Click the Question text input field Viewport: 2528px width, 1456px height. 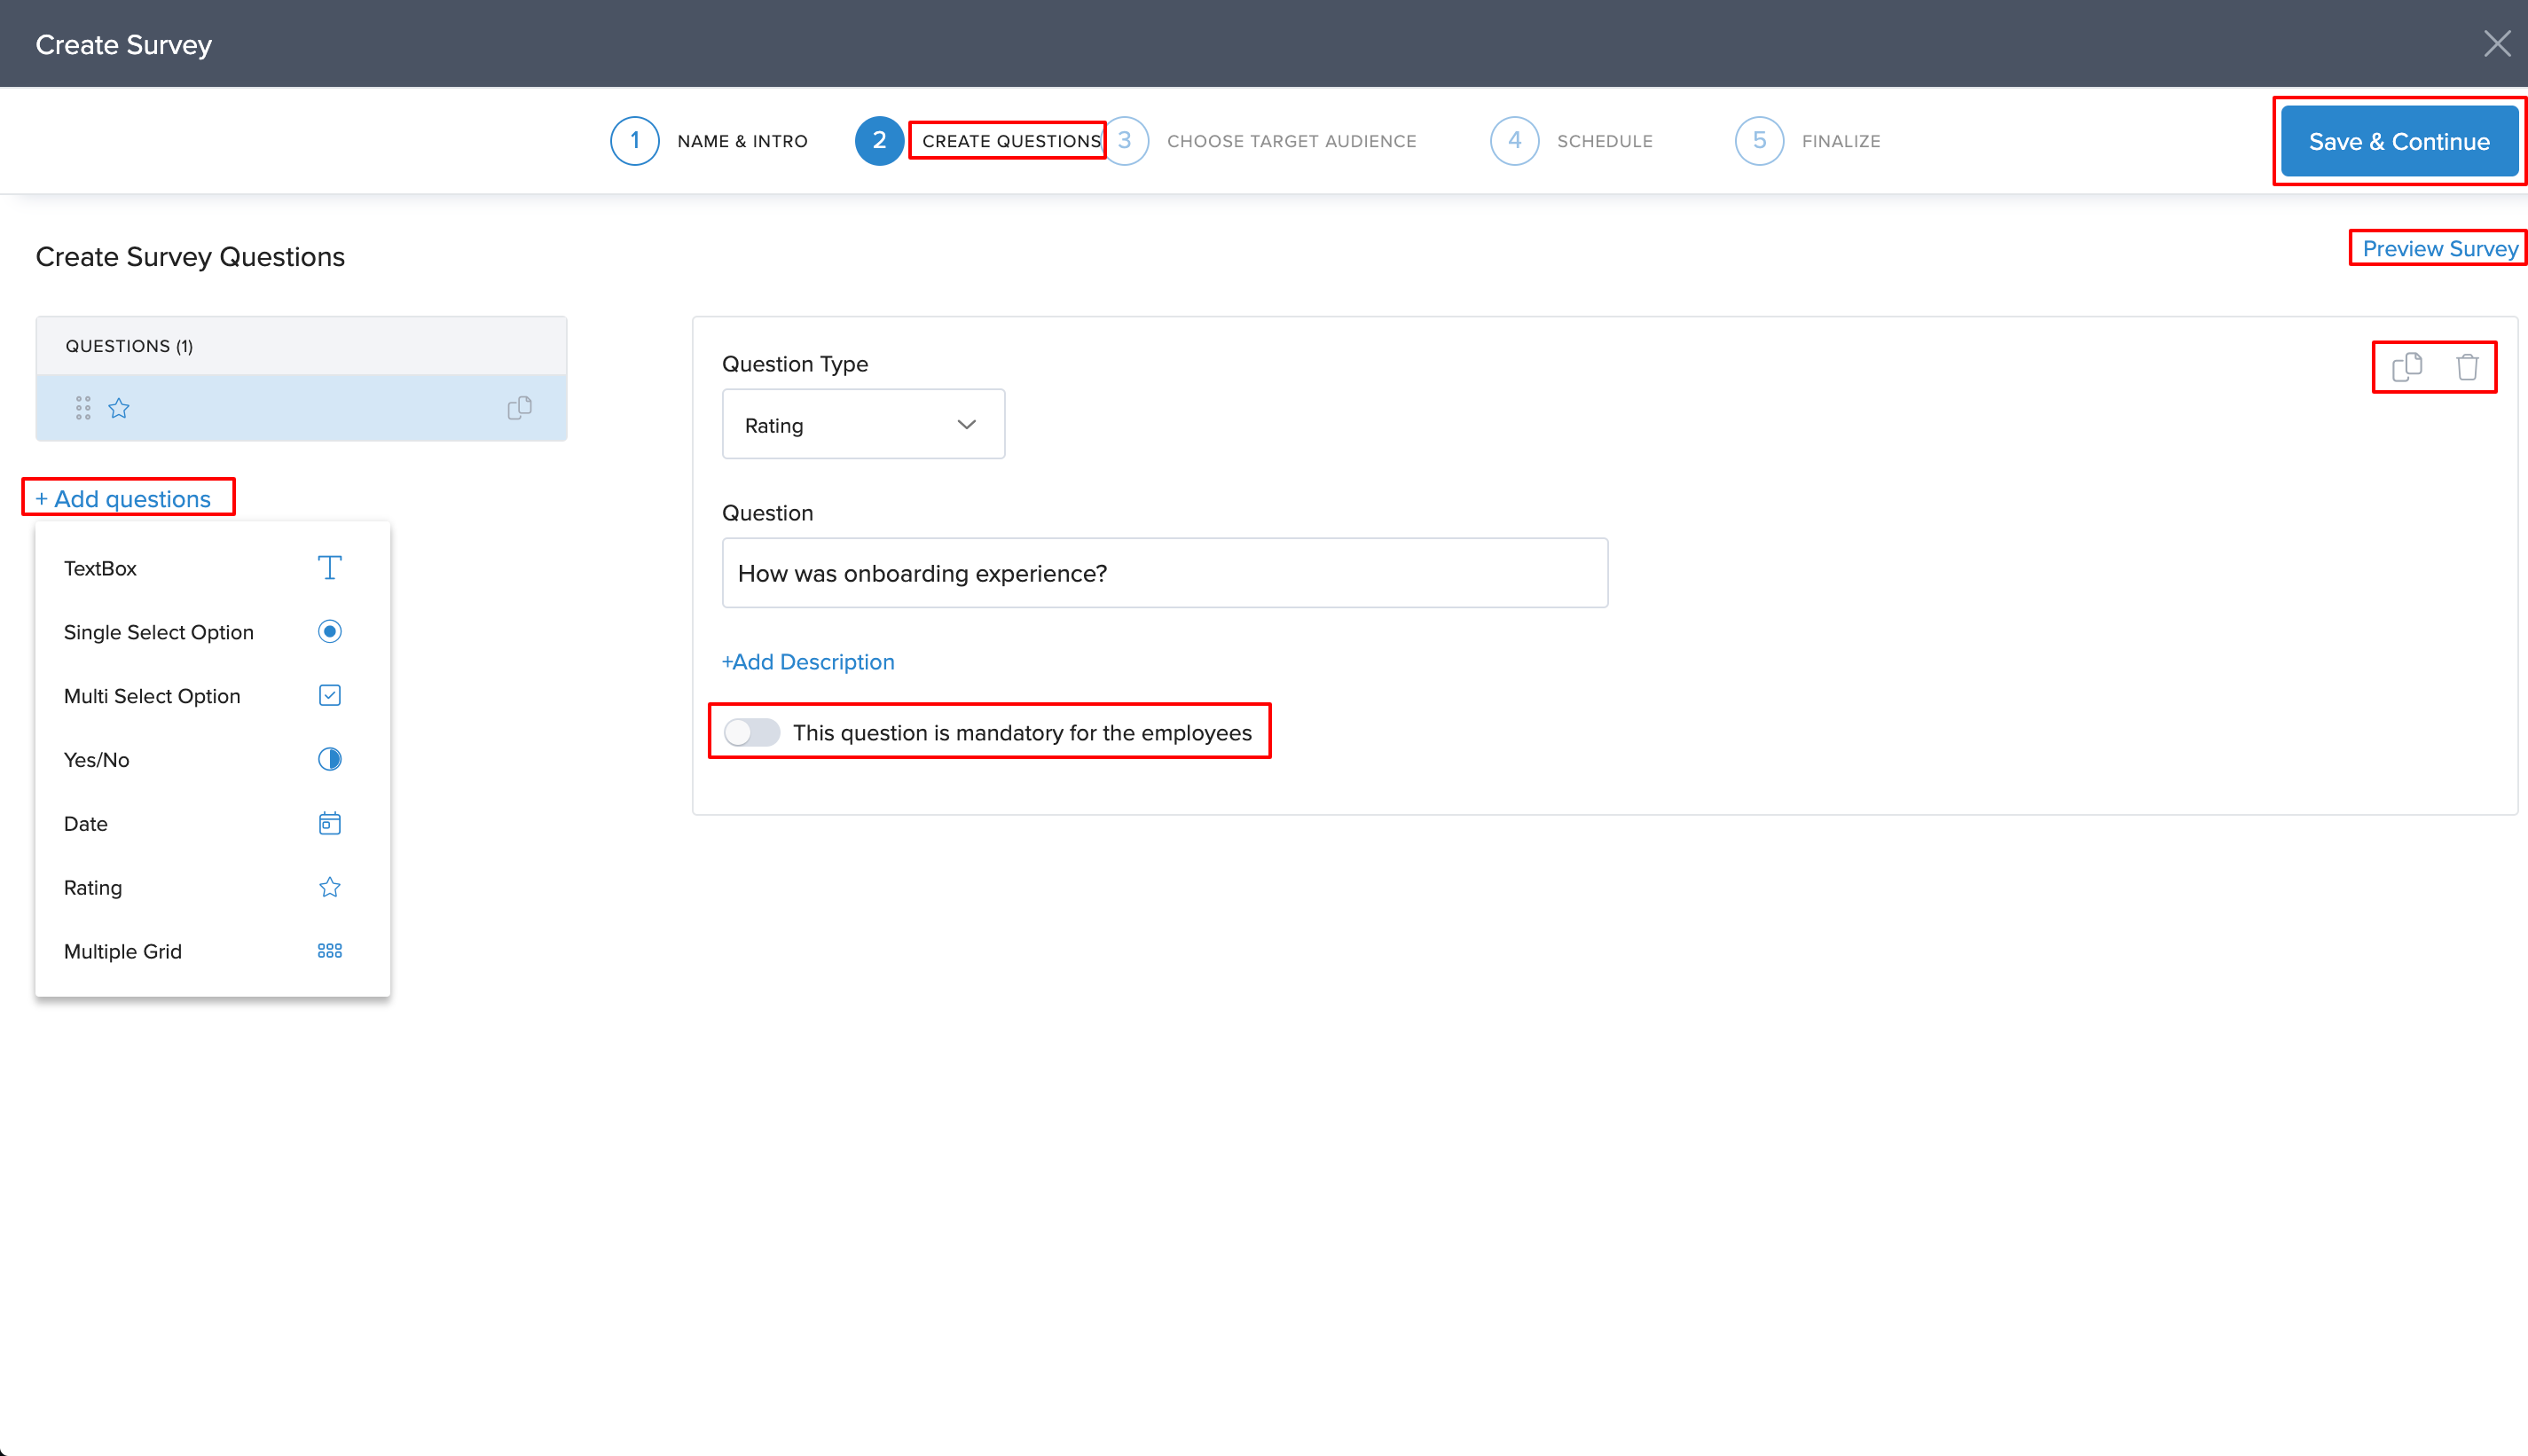1164,573
